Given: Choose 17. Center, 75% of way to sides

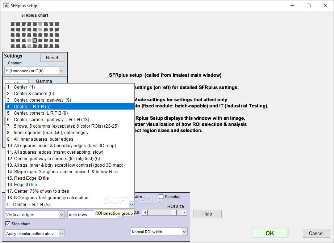Looking at the screenshot, I should (70, 191).
